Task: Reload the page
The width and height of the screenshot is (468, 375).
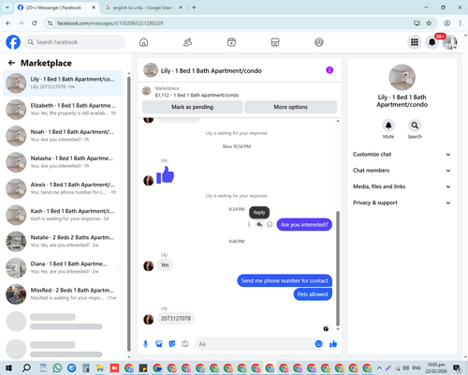Action: point(35,23)
